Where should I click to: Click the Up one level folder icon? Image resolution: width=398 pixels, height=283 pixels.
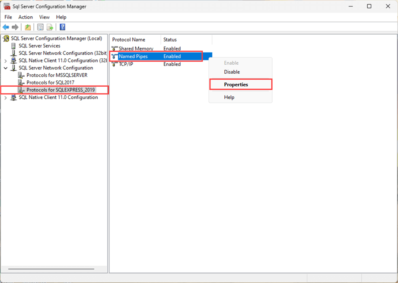(28, 27)
